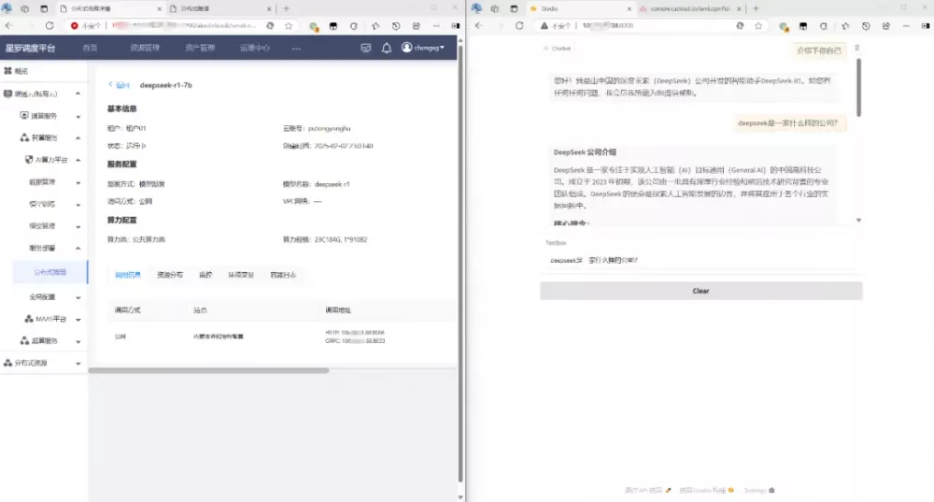
Task: Collapse the 智算服务 sidebar group
Action: pos(78,137)
